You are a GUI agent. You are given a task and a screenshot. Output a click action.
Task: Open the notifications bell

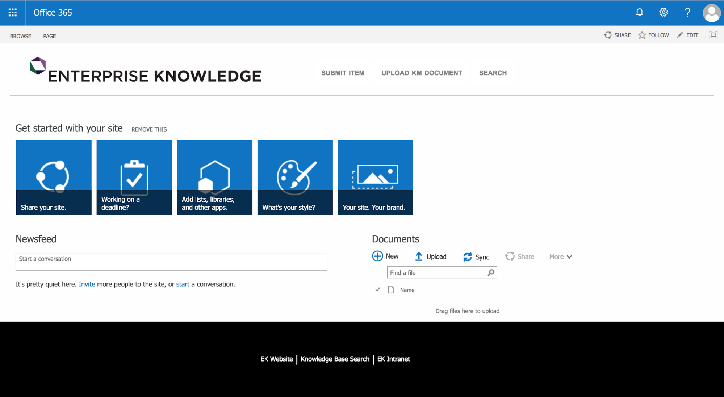click(640, 13)
